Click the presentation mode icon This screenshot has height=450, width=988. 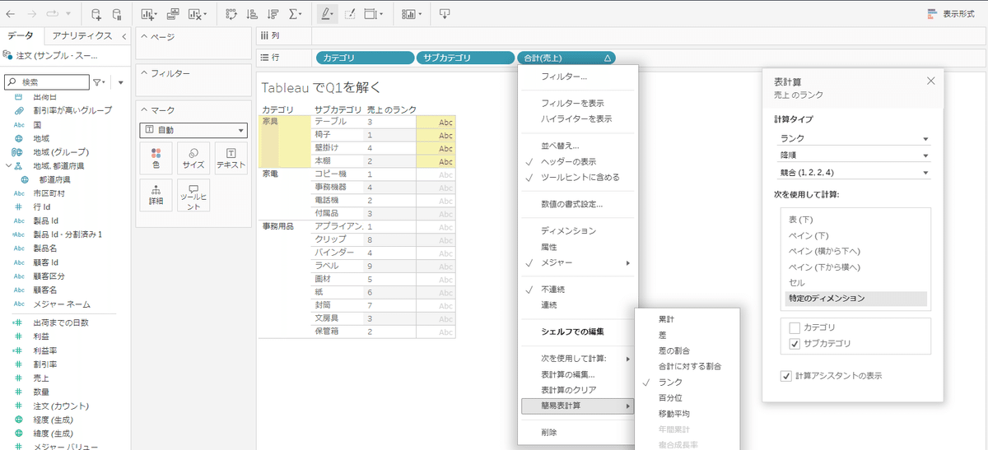[x=445, y=14]
